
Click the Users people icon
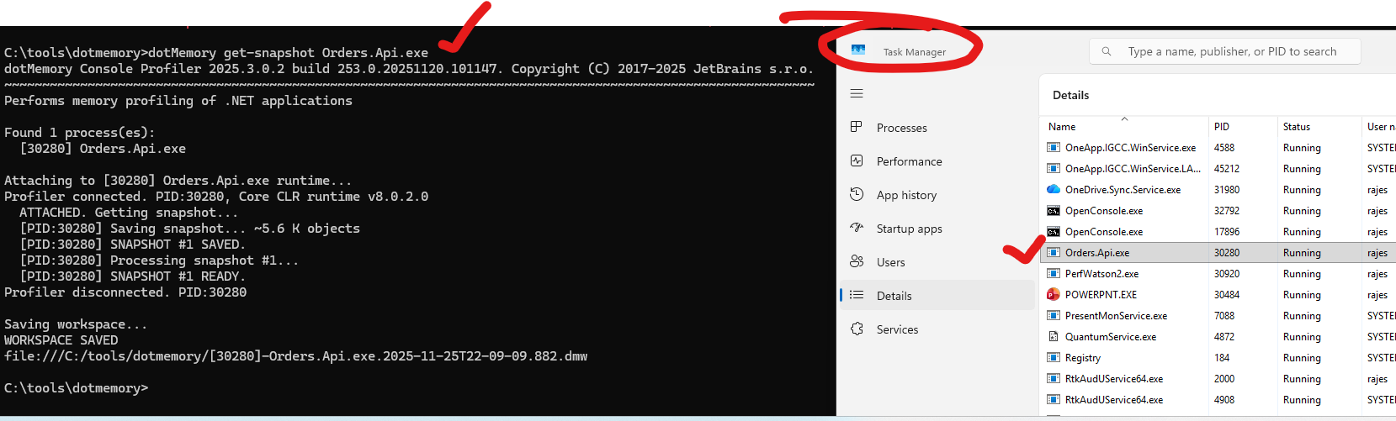click(857, 261)
